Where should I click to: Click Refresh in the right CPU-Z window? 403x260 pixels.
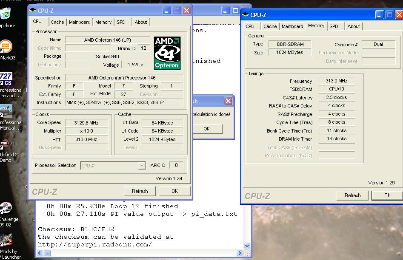point(352,195)
